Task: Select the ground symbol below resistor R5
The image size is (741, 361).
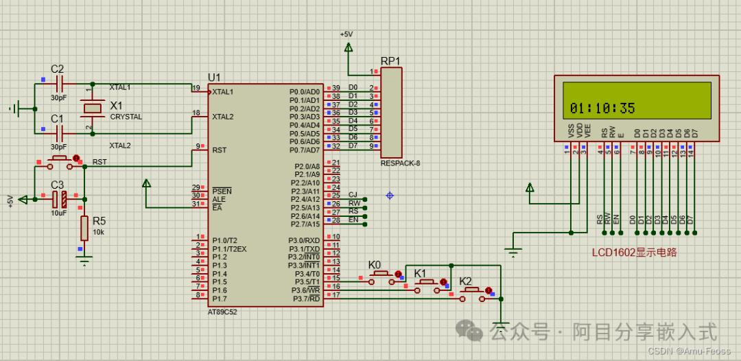Action: [x=84, y=260]
